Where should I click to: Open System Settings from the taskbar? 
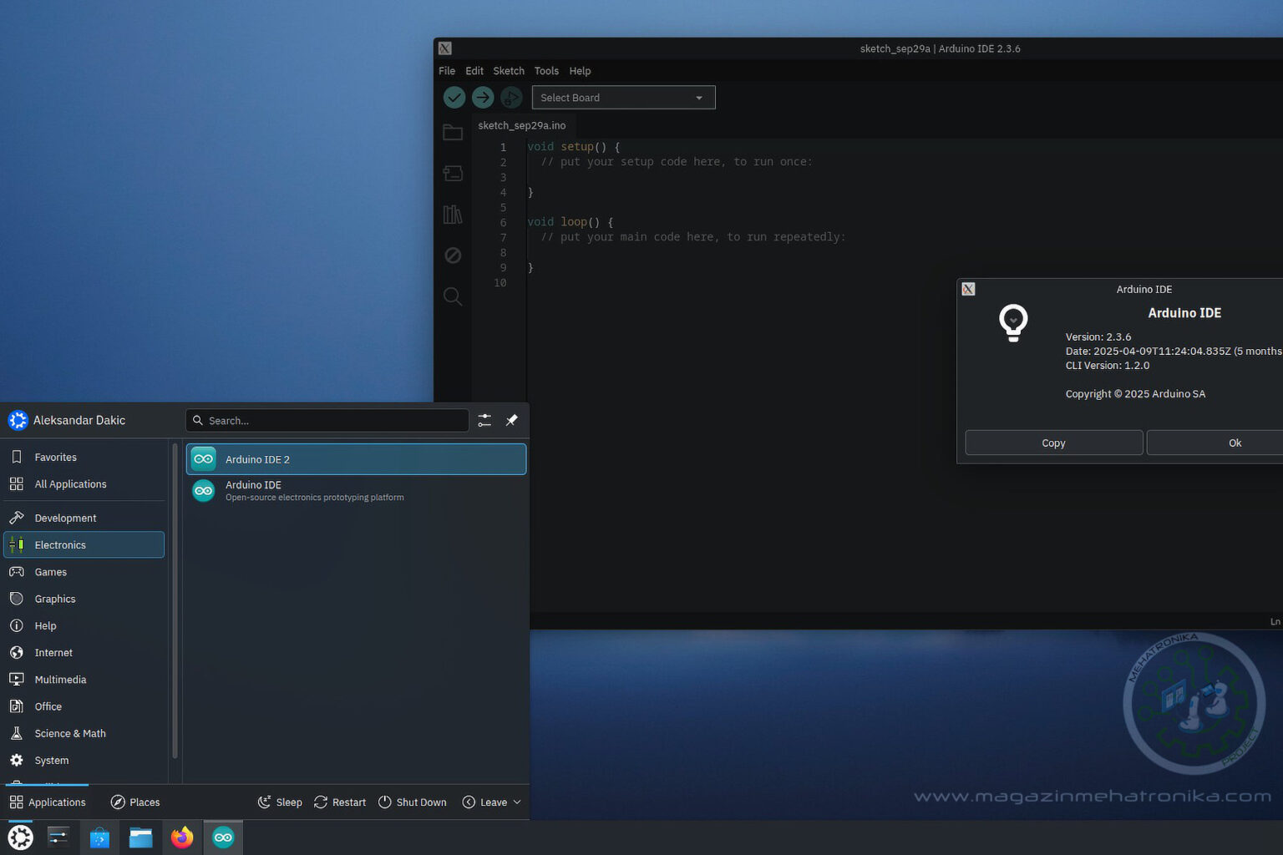(x=58, y=837)
